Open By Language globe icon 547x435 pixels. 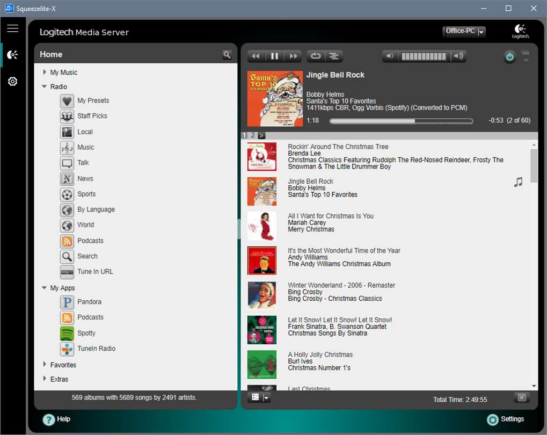[67, 210]
